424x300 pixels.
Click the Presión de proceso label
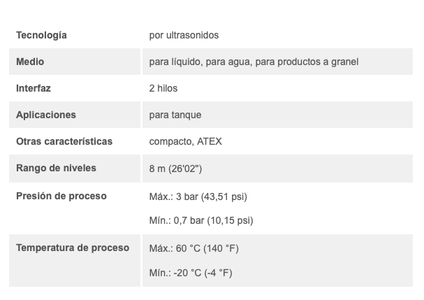point(61,196)
